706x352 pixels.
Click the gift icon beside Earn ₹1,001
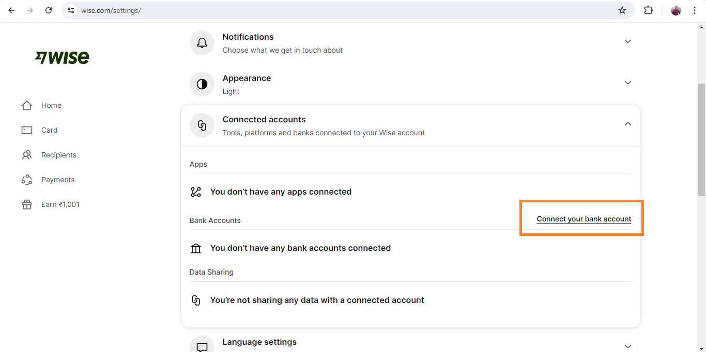[x=27, y=204]
